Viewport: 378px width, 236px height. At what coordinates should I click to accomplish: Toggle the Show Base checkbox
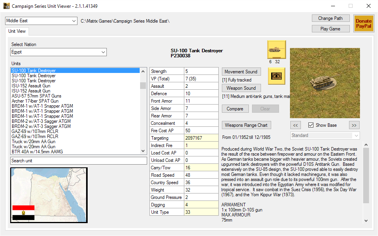[x=311, y=125]
